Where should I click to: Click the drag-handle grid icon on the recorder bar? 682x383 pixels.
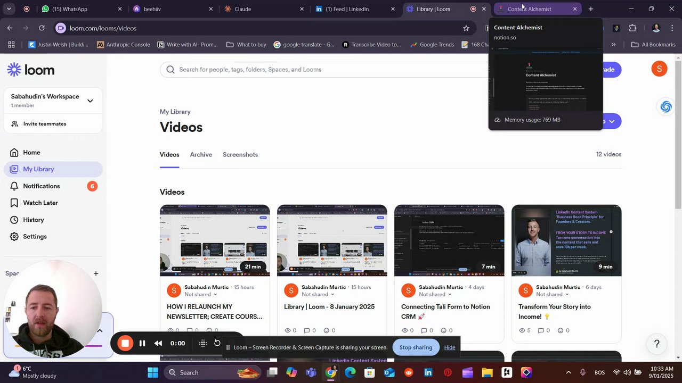tap(203, 343)
